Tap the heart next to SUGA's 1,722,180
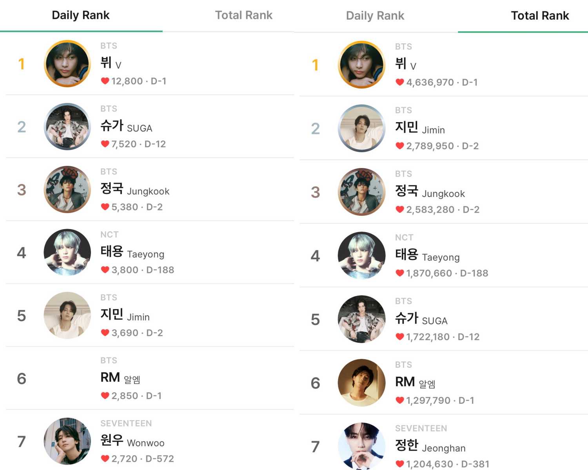This screenshot has height=470, width=588. click(399, 337)
